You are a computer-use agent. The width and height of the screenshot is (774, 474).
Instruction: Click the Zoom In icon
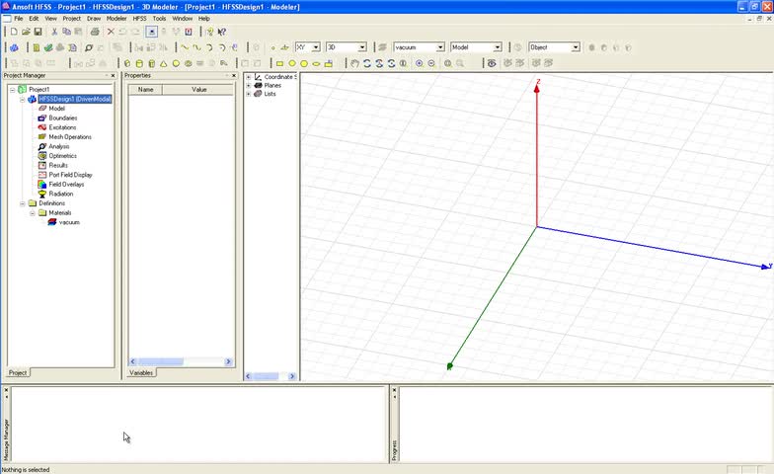click(419, 63)
